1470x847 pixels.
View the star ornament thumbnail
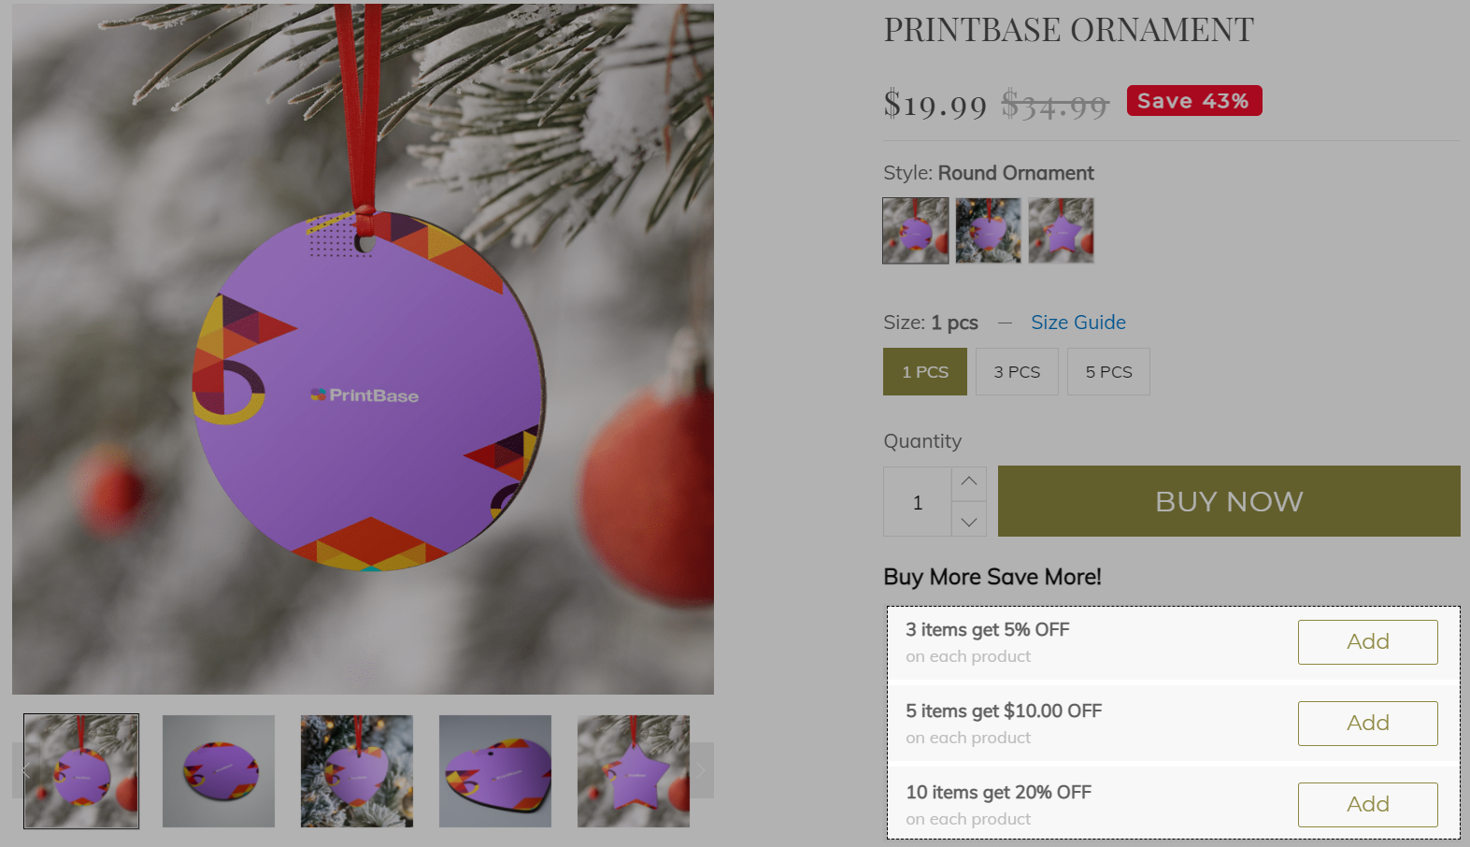(634, 771)
